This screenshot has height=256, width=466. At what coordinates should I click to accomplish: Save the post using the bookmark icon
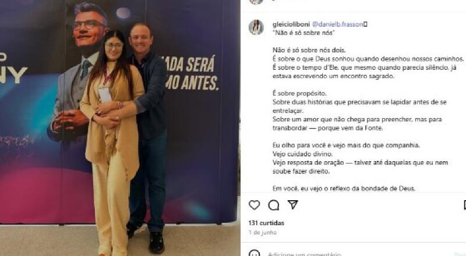(464, 205)
